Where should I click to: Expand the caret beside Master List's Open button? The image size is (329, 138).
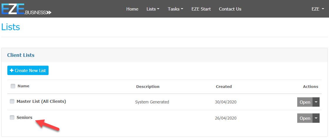[x=316, y=102]
